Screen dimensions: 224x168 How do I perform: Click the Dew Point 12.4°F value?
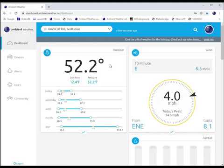pyautogui.click(x=75, y=82)
